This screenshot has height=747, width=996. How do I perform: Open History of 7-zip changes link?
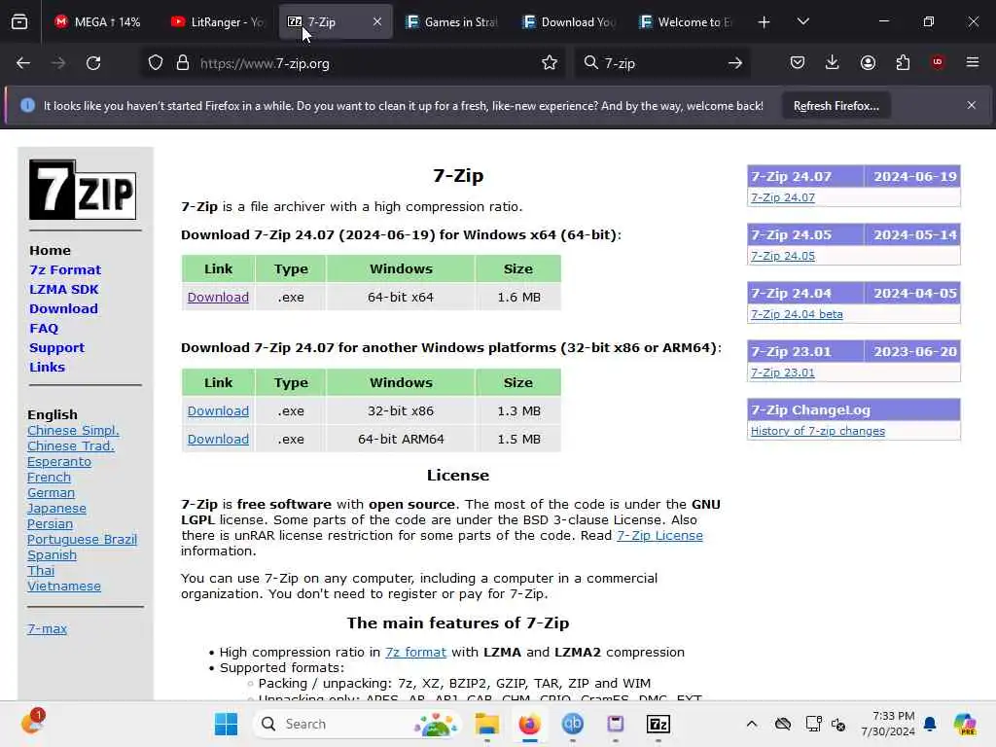[817, 431]
